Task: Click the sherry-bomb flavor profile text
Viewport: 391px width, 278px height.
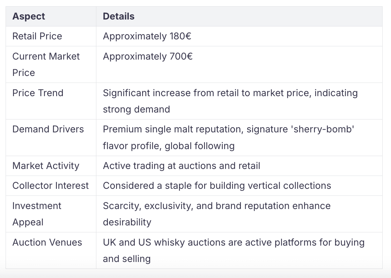Action: (228, 138)
